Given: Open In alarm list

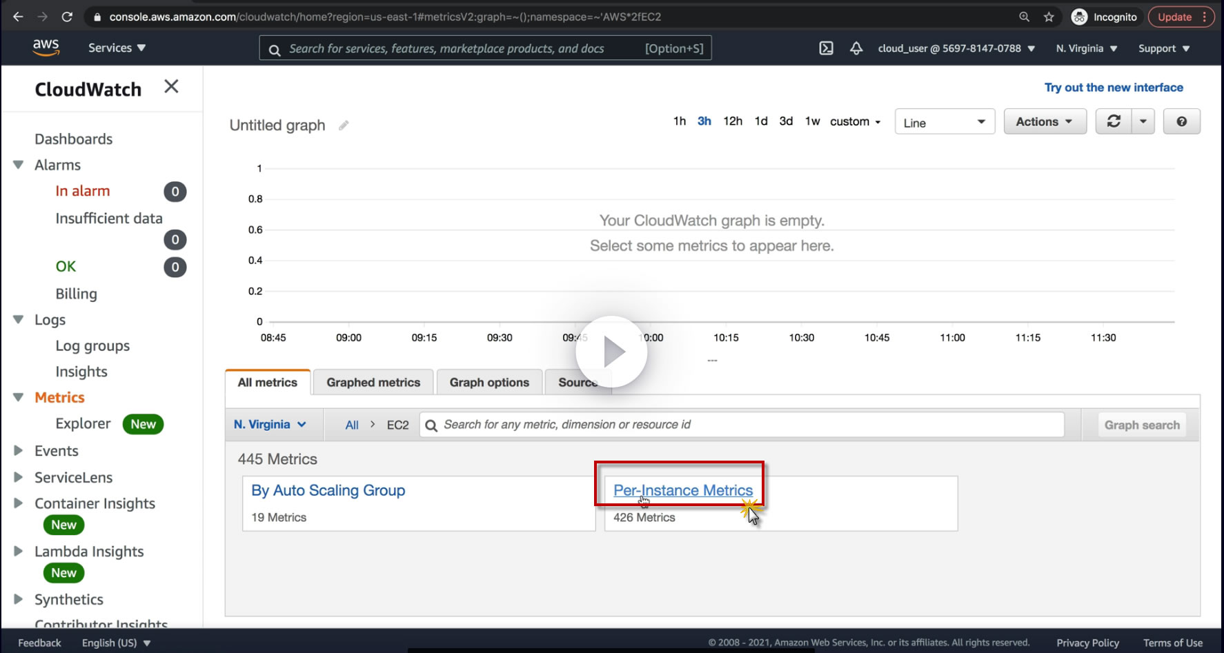Looking at the screenshot, I should pos(83,191).
